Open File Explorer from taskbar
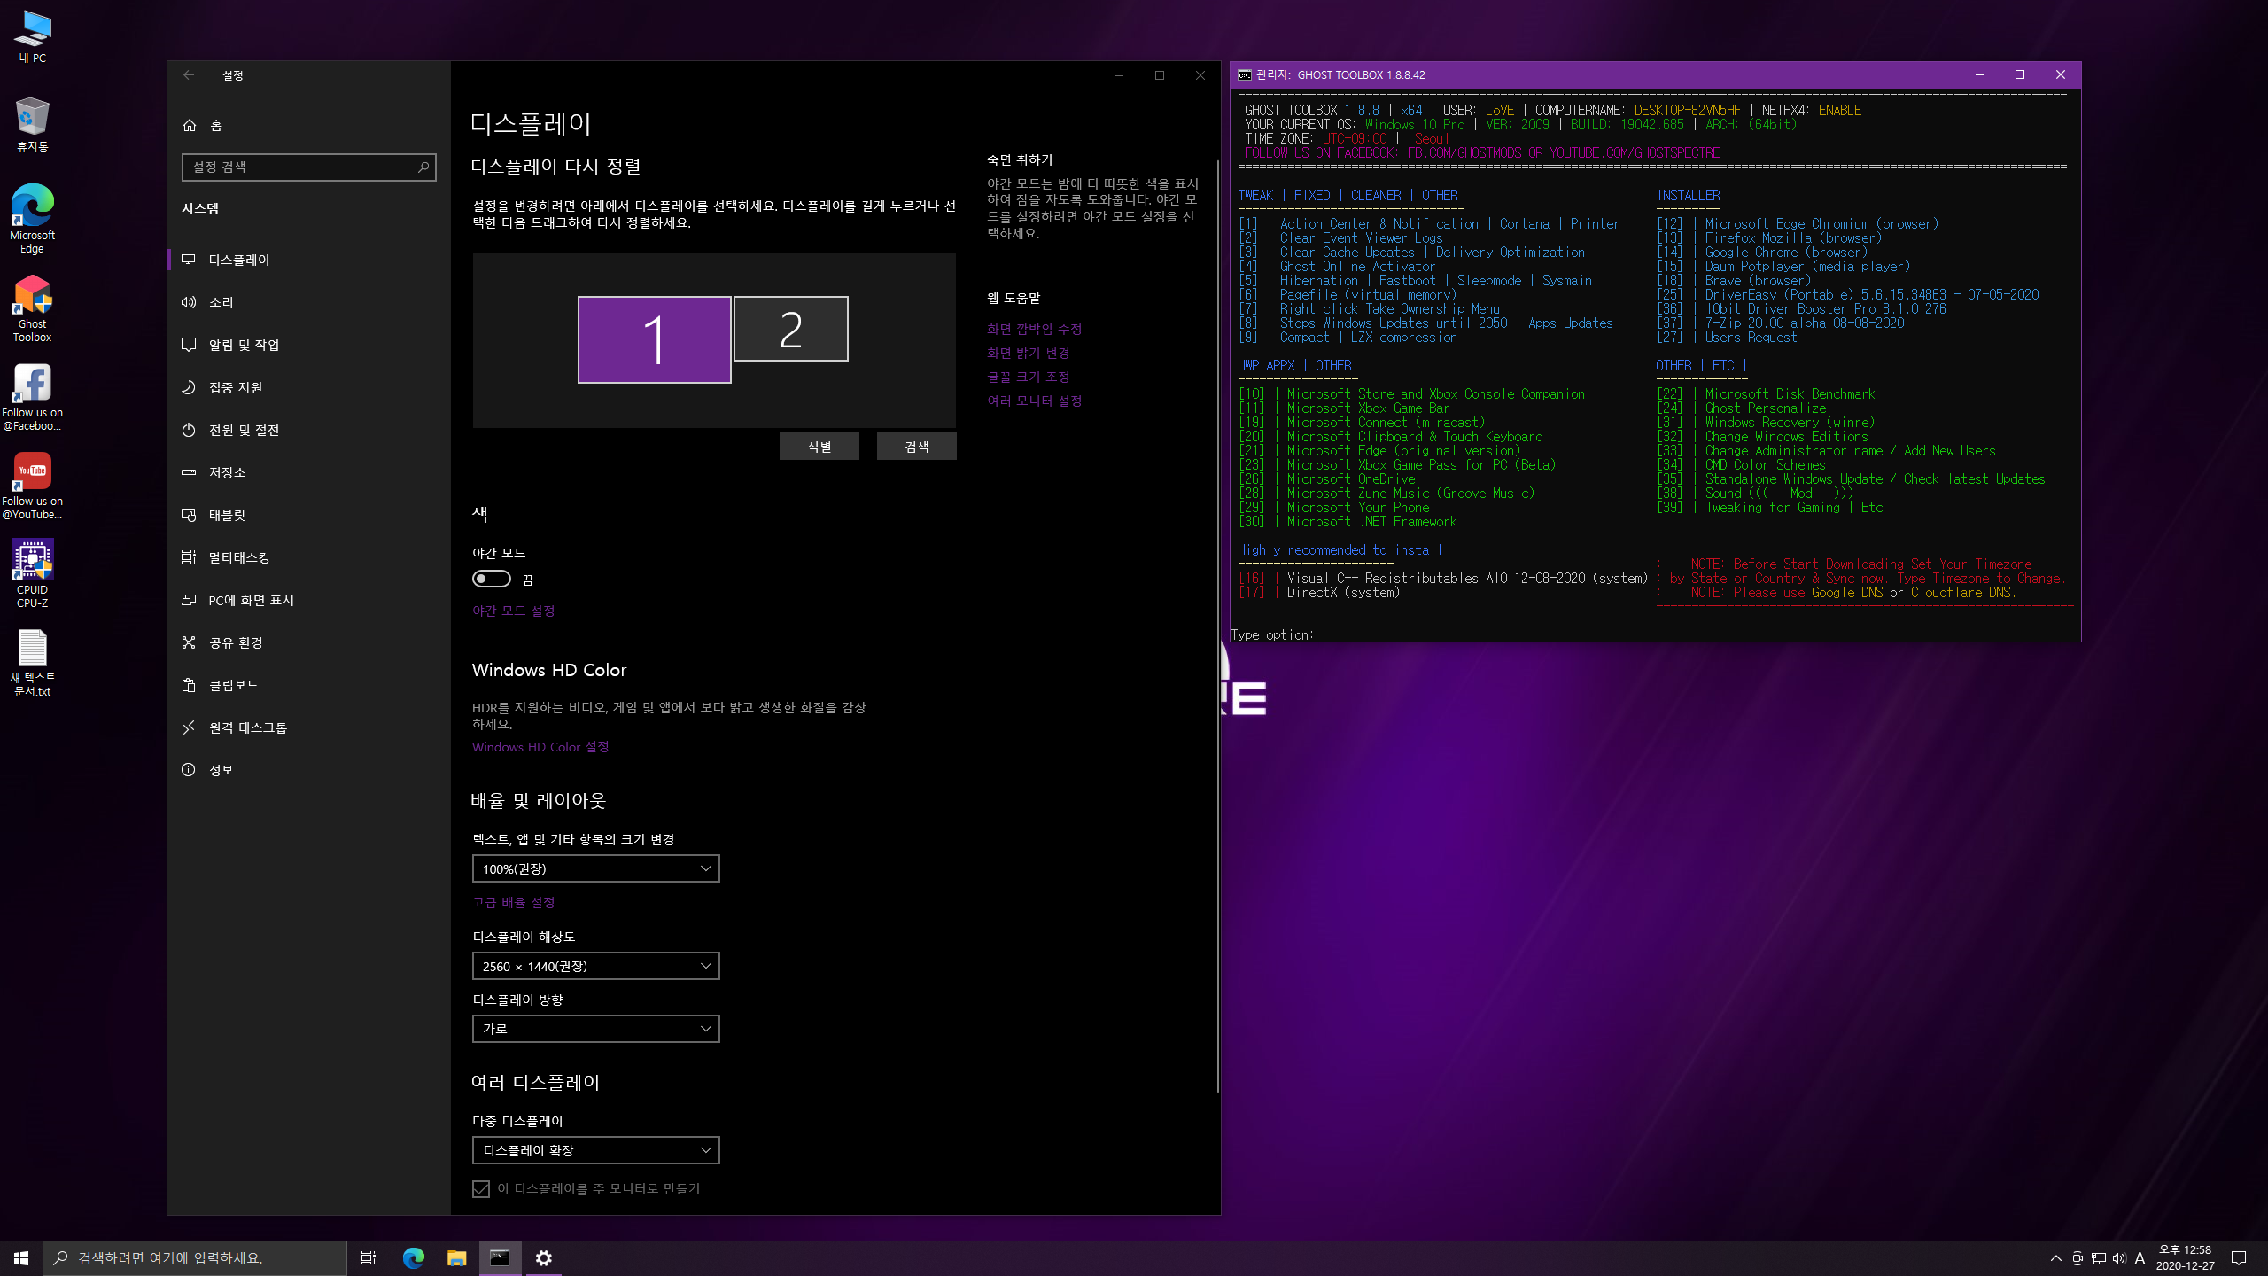This screenshot has width=2268, height=1276. [x=456, y=1257]
